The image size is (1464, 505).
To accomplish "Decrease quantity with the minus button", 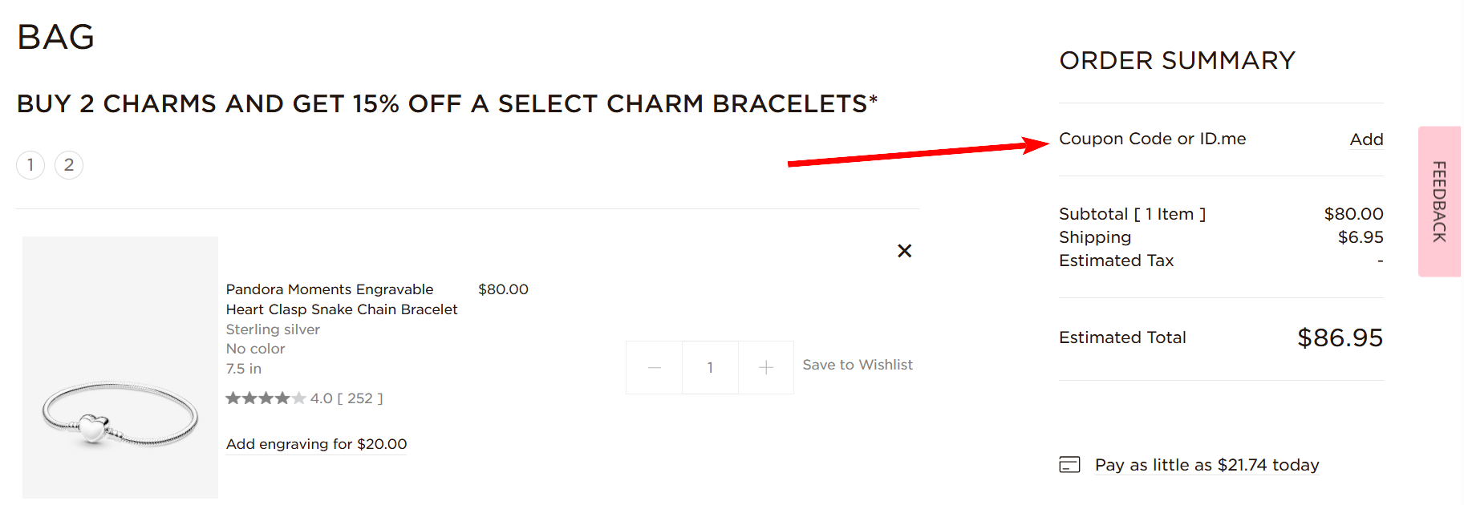I will coord(655,368).
